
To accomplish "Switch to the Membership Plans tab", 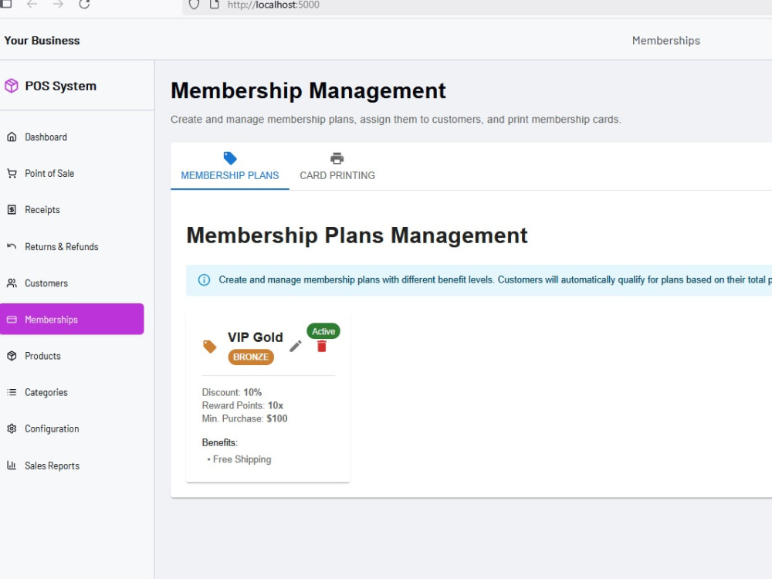I will pyautogui.click(x=230, y=167).
